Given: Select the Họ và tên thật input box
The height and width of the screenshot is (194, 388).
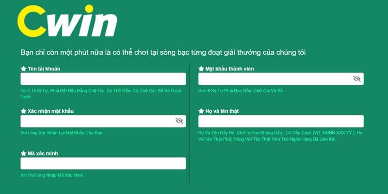Looking at the screenshot, I should pos(281,121).
